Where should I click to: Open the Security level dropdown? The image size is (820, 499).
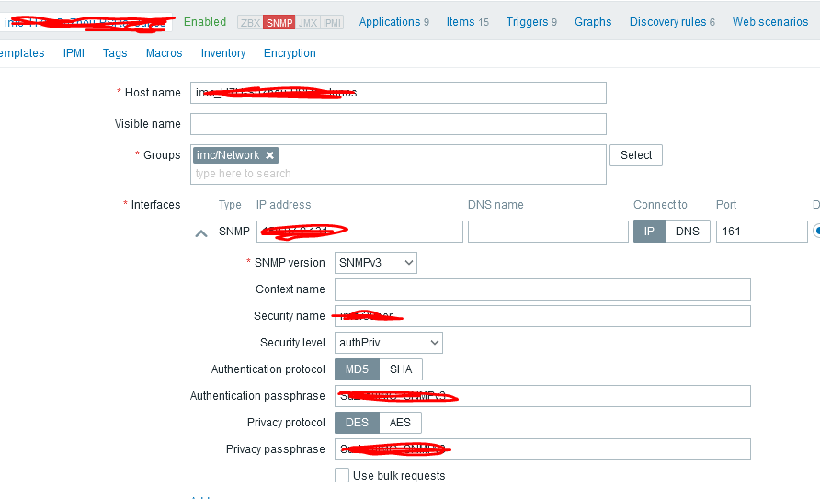(389, 343)
